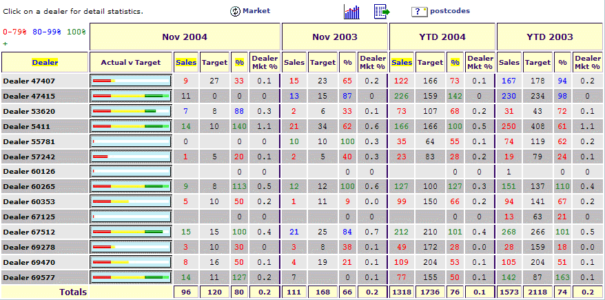Click Dealer 67512 actual v target bar
The image size is (605, 300).
[130, 232]
